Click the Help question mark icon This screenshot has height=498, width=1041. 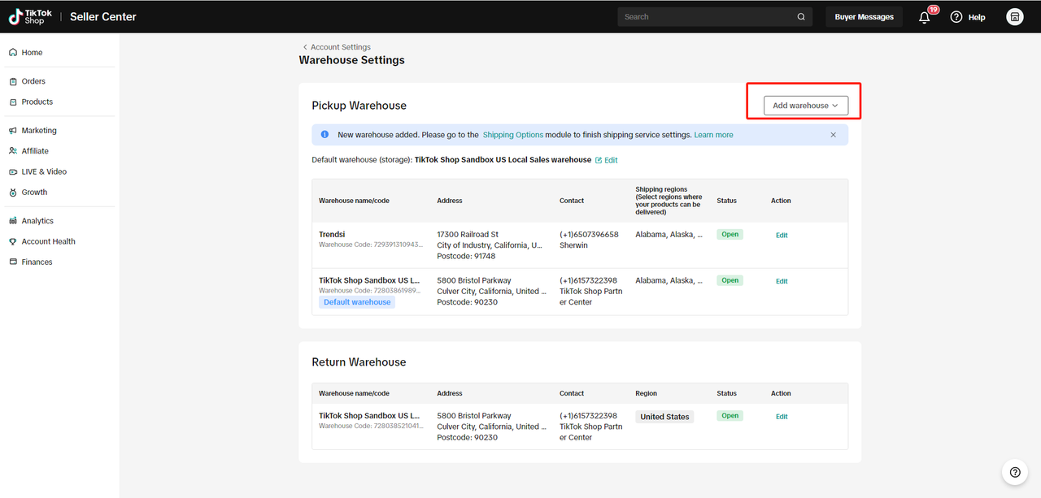pos(956,17)
